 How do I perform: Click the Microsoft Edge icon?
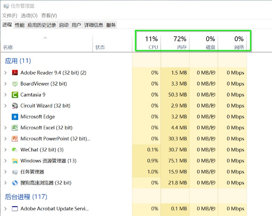[x=15, y=117]
